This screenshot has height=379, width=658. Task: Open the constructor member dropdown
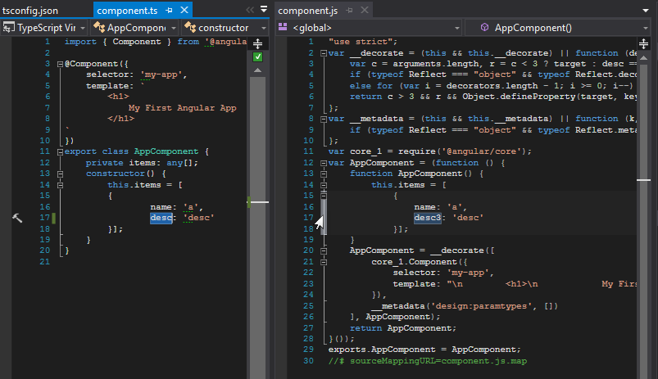pos(225,28)
